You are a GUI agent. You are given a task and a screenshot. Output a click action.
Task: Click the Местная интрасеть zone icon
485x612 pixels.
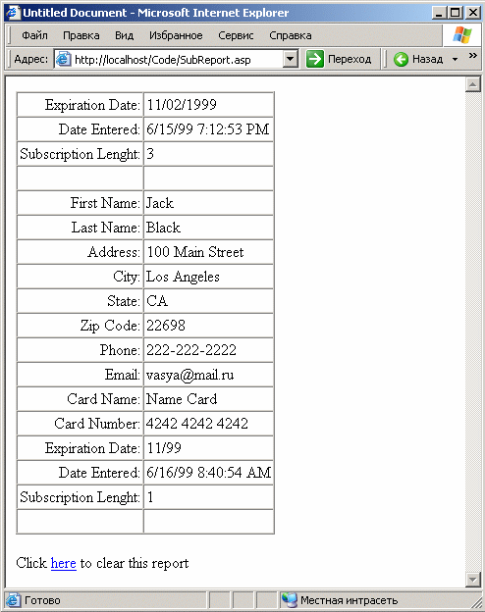pyautogui.click(x=290, y=600)
